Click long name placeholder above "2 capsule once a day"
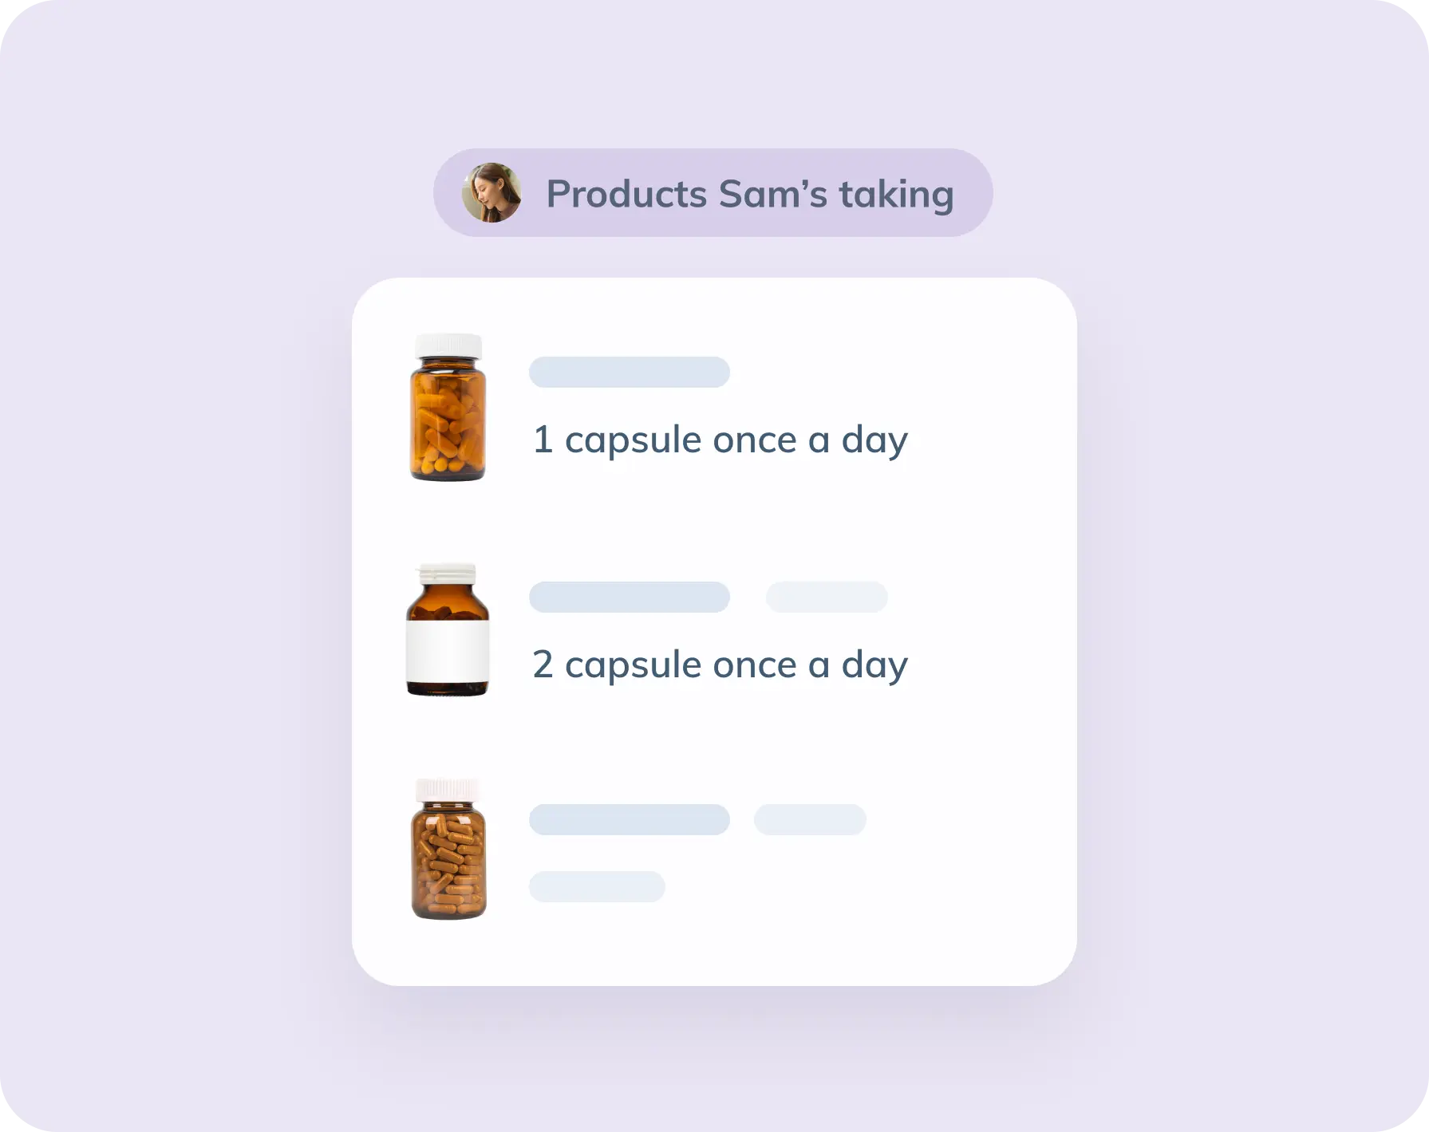The image size is (1429, 1132). 629,598
